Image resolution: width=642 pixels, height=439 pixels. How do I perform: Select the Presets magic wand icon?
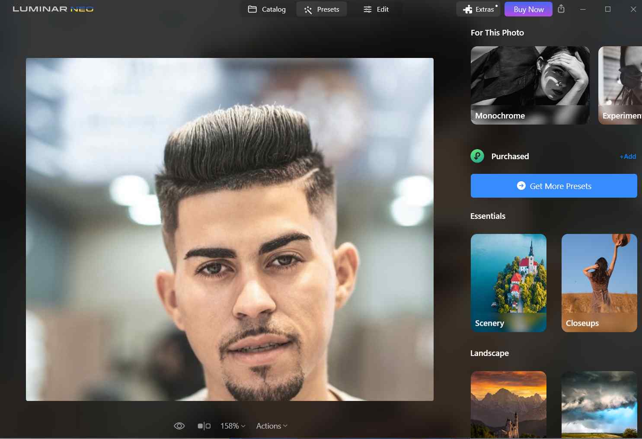(308, 9)
